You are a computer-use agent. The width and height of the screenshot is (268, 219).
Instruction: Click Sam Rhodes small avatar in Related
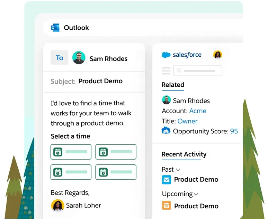tap(166, 100)
